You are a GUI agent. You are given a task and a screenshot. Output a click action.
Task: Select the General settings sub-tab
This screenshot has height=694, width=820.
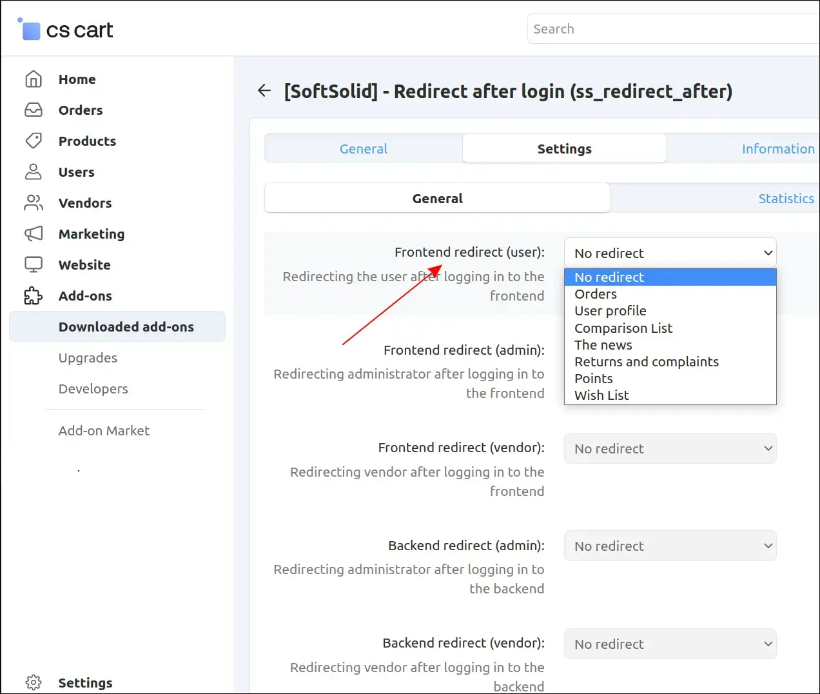[x=437, y=198]
